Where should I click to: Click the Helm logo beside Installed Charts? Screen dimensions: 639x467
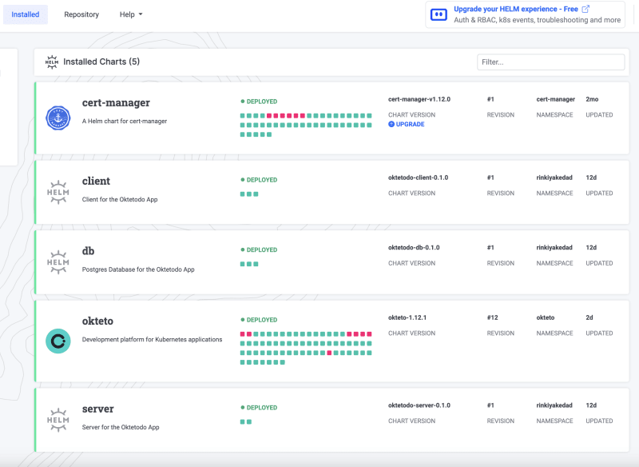[52, 62]
